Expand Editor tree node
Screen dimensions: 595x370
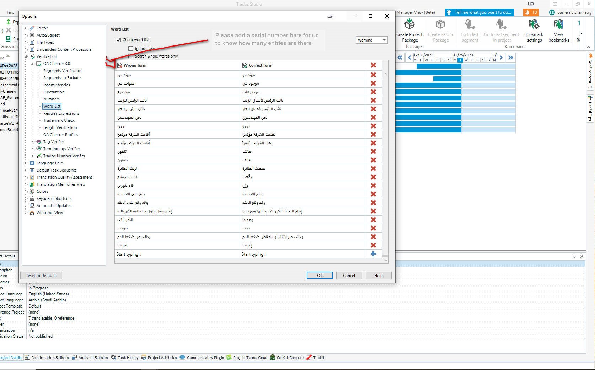pos(26,28)
